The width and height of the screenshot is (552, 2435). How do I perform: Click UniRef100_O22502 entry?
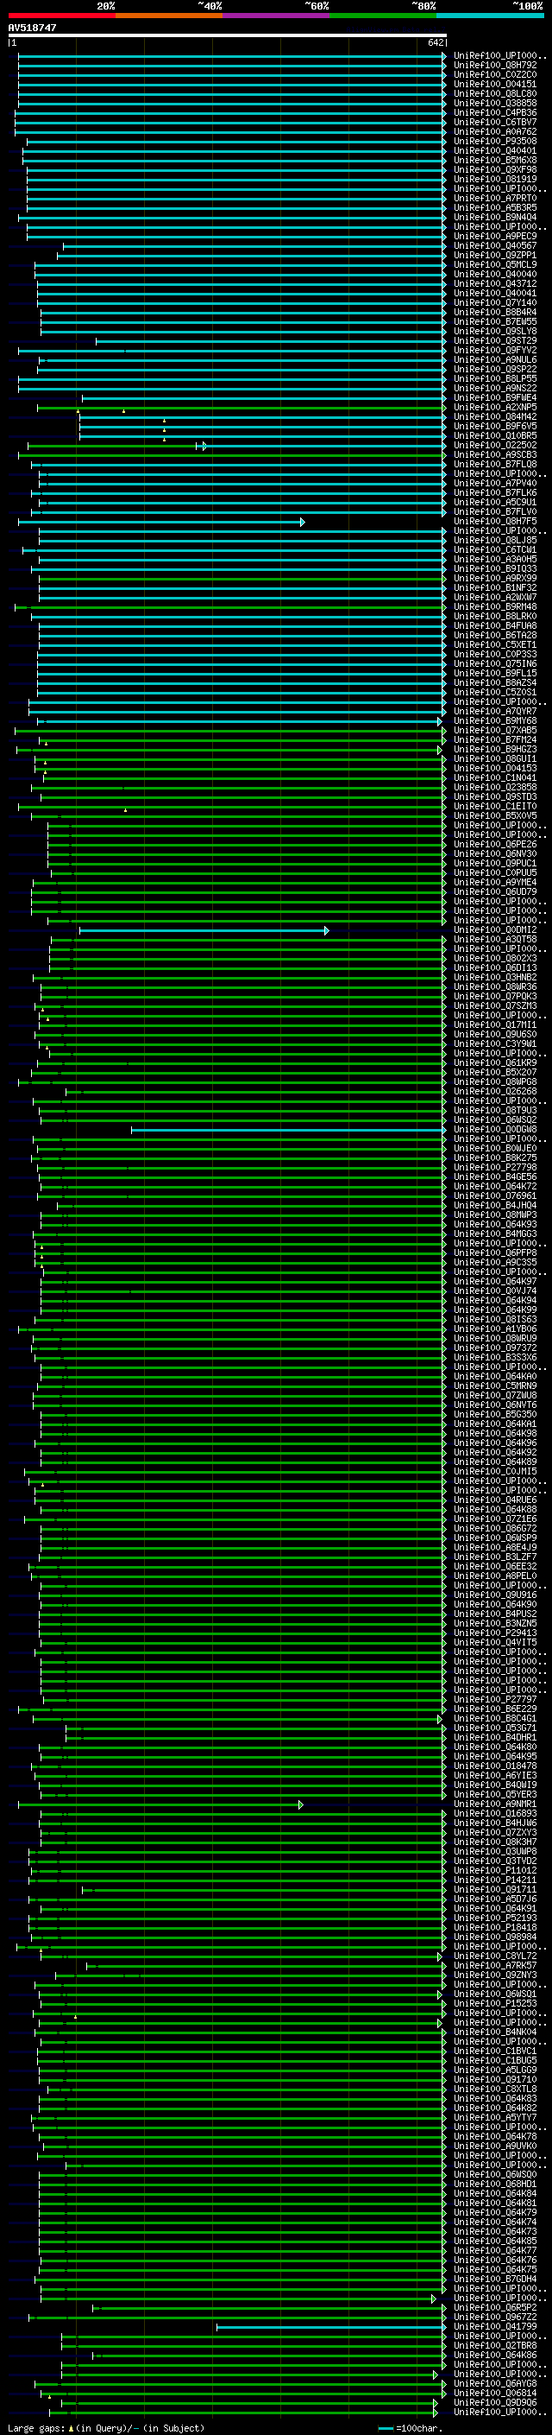point(495,445)
